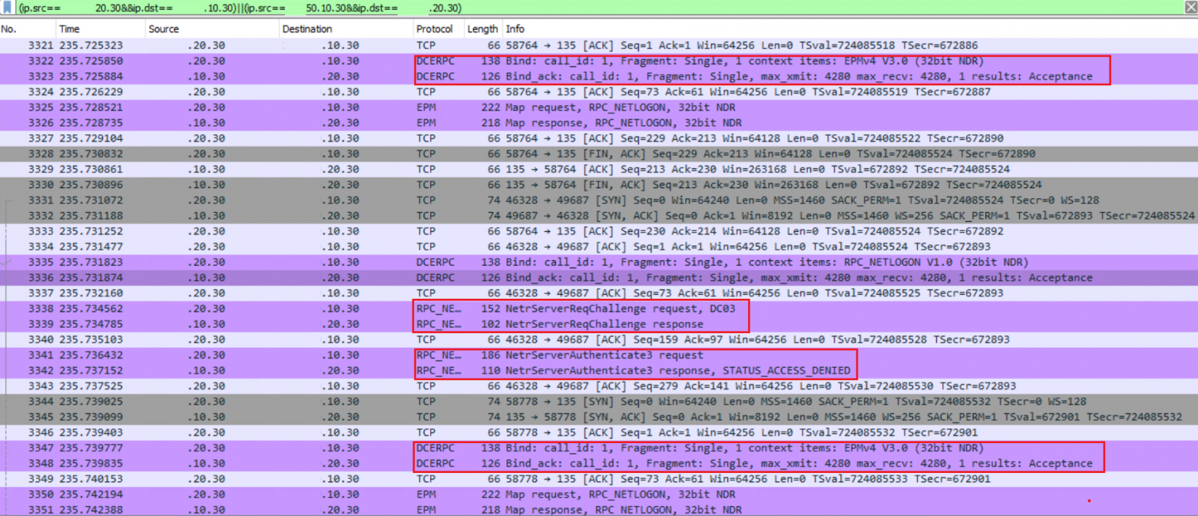Select NetrServerAuthenticate3 request packet 3341
The width and height of the screenshot is (1198, 516).
pyautogui.click(x=599, y=355)
